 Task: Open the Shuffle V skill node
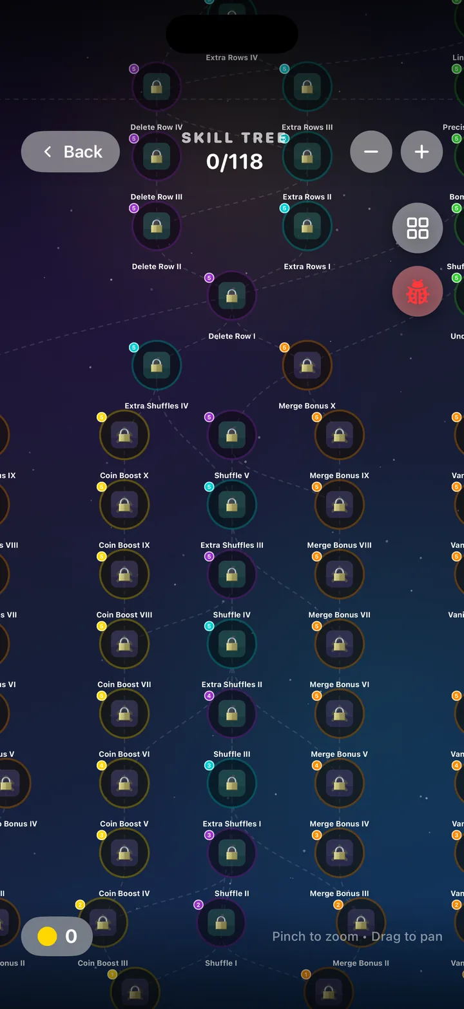click(232, 435)
